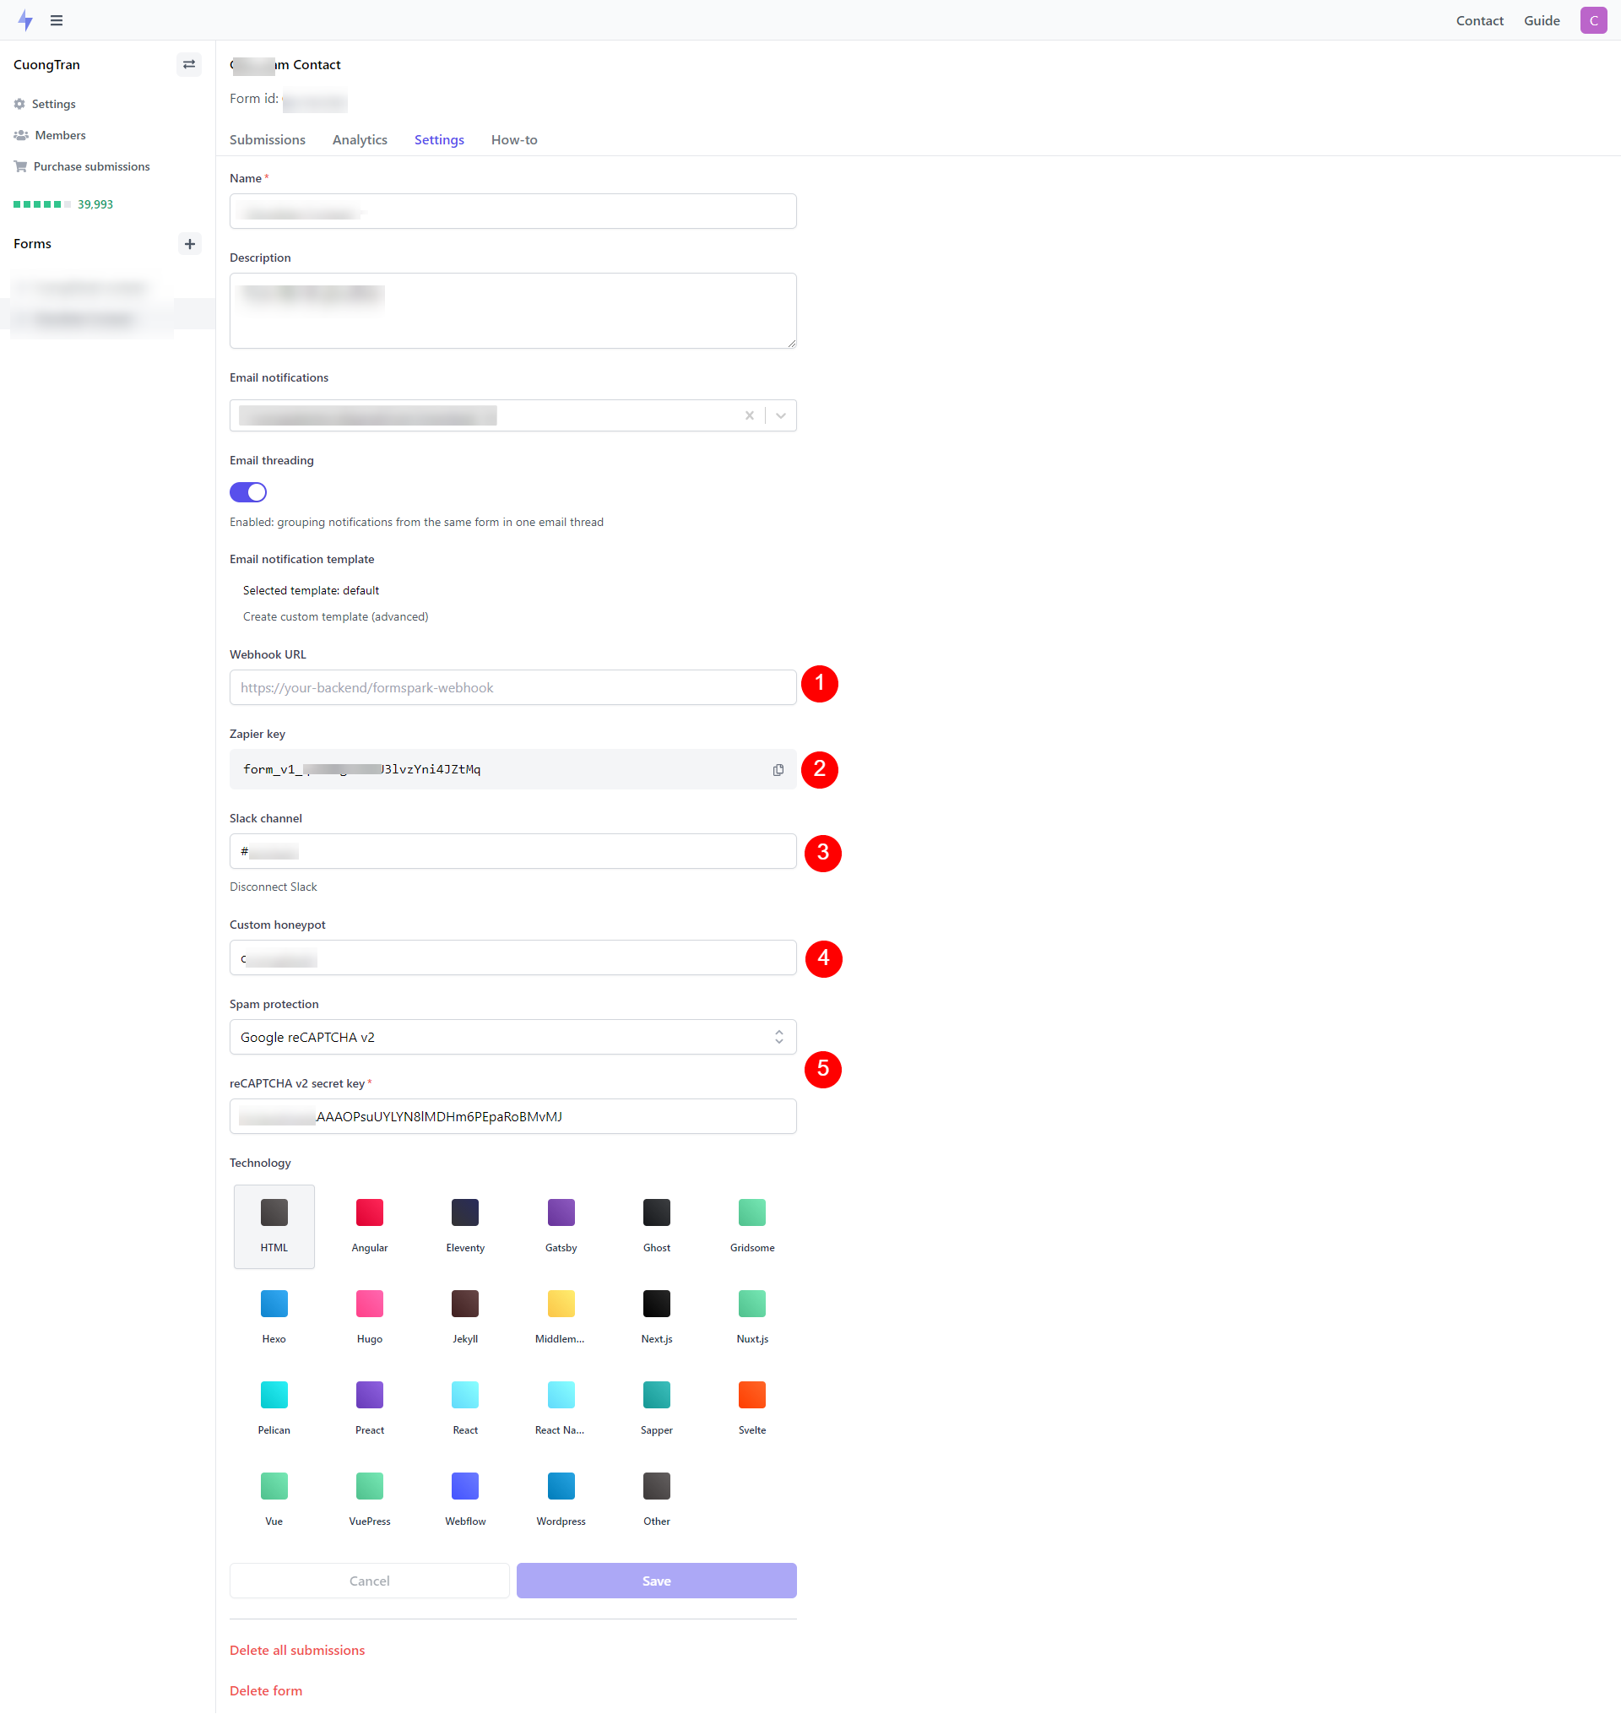1621x1714 pixels.
Task: Click the Members icon in sidebar
Action: [x=21, y=136]
